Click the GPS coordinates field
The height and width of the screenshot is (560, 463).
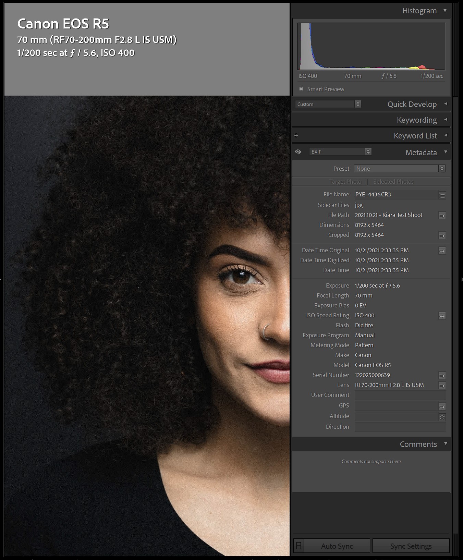(x=396, y=406)
